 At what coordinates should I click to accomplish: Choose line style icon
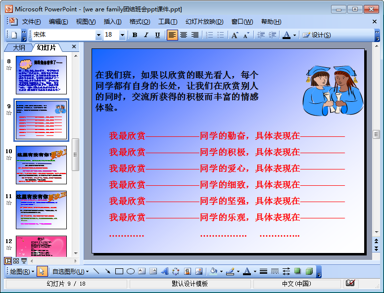(x=264, y=271)
